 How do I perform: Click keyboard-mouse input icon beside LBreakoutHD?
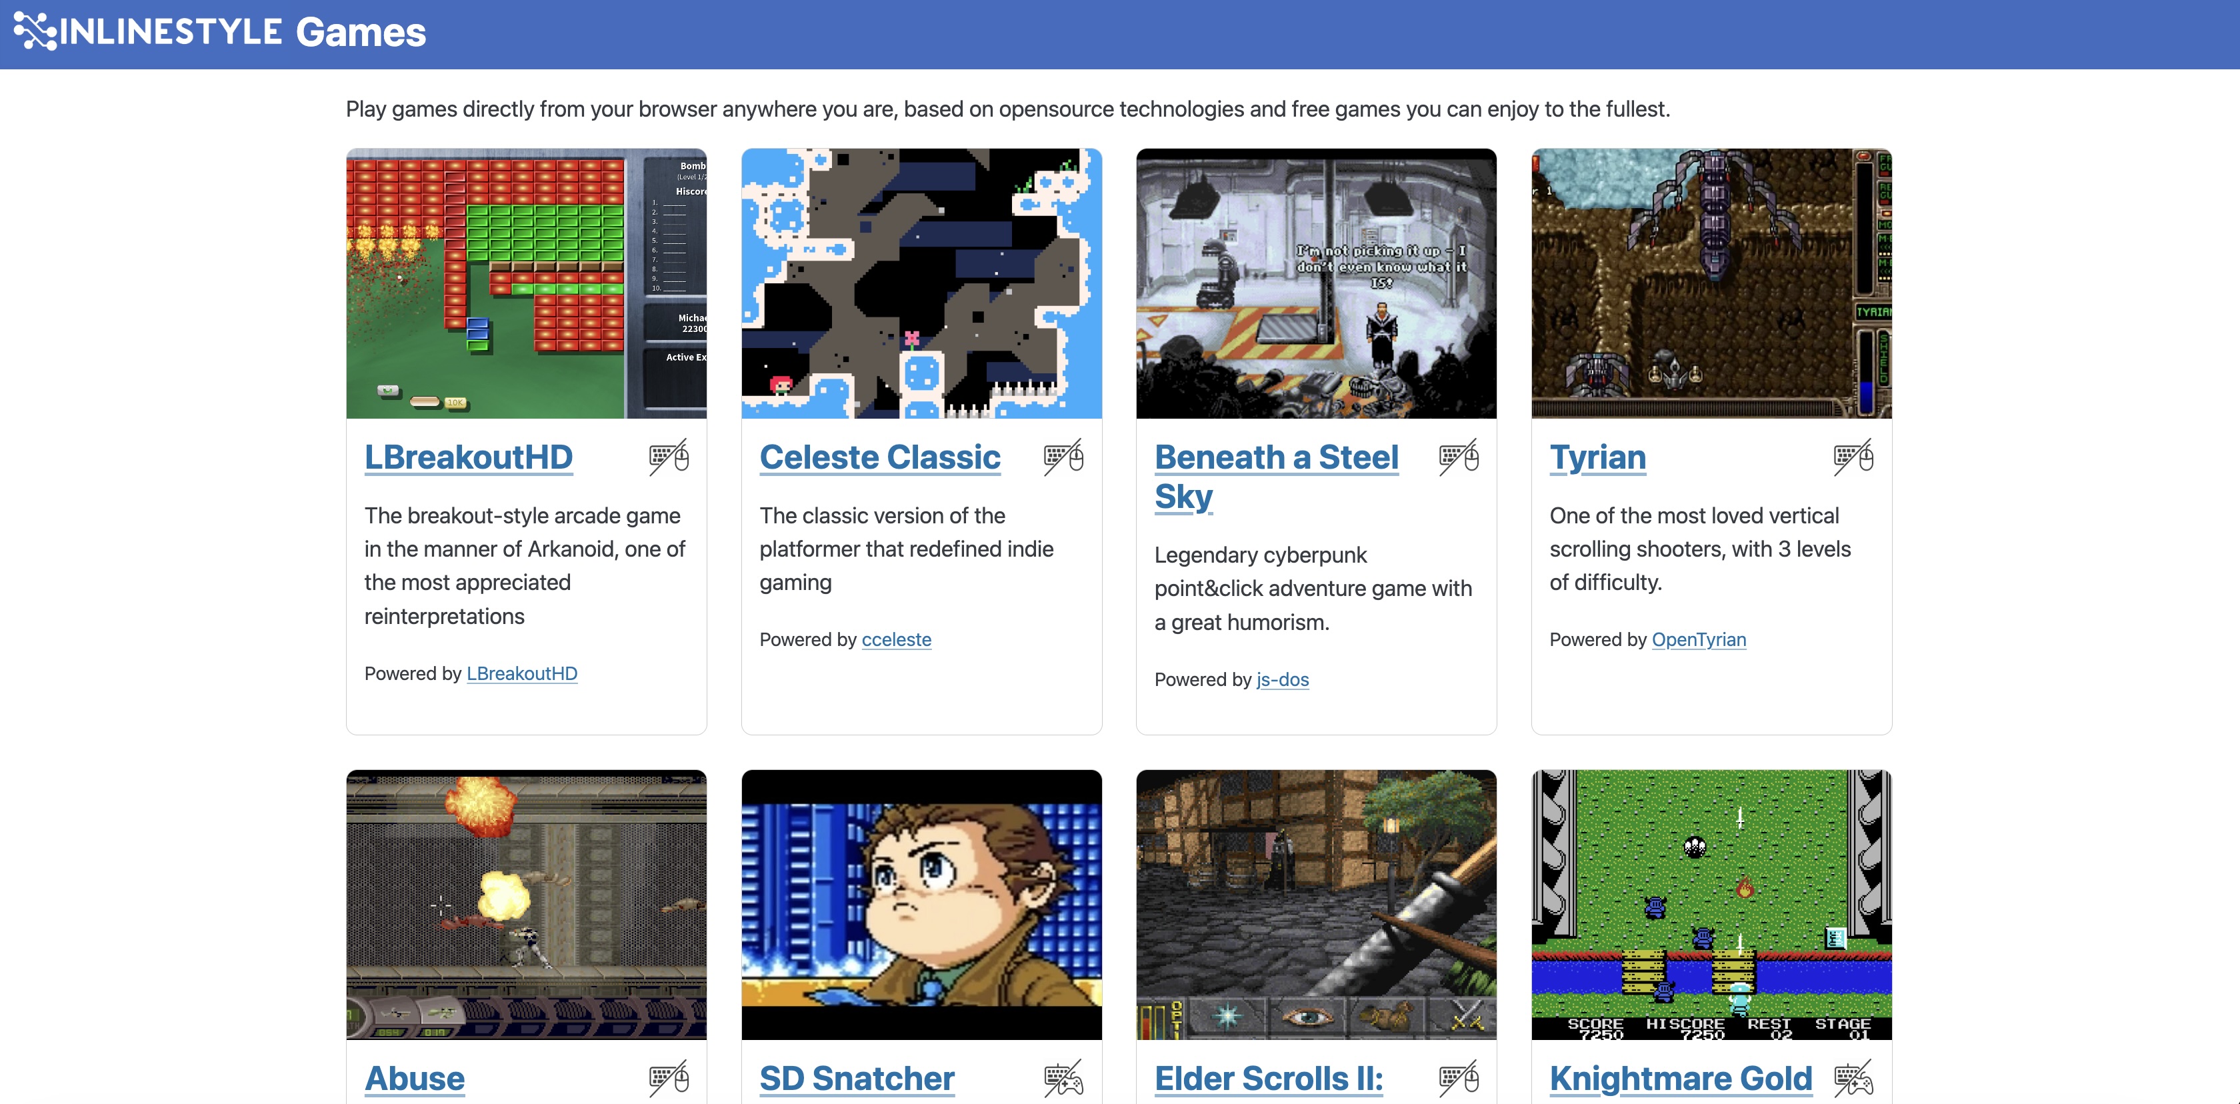pyautogui.click(x=669, y=457)
